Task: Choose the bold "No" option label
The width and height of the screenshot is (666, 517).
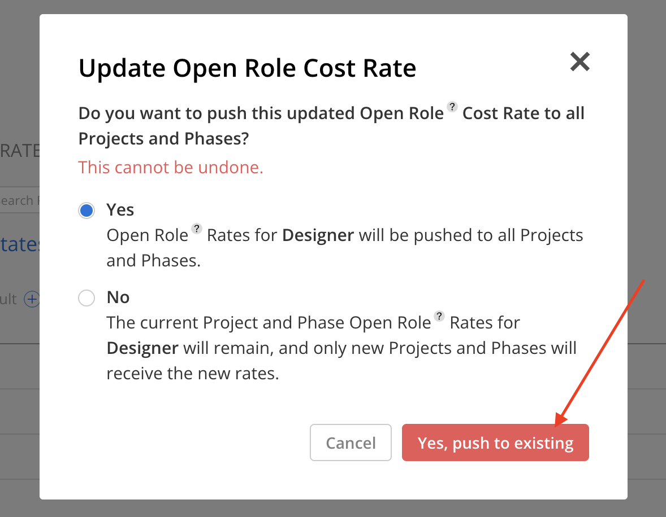Action: [x=118, y=297]
